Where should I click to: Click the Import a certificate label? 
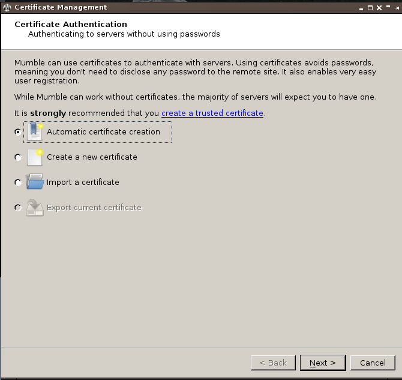click(83, 182)
